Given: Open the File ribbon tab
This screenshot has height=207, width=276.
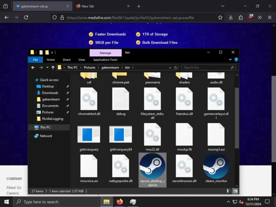Looking at the screenshot, I should 35,60.
